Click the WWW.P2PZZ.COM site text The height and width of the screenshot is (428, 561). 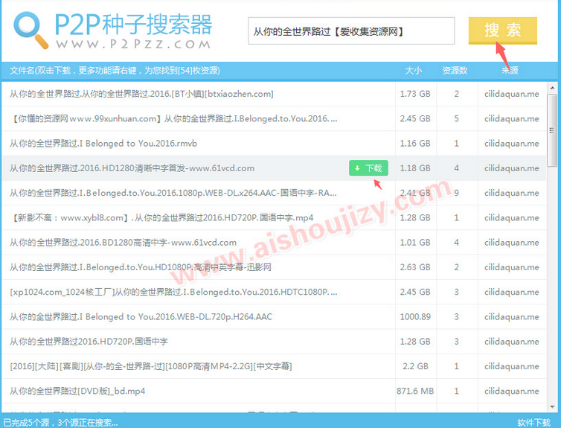click(x=133, y=44)
